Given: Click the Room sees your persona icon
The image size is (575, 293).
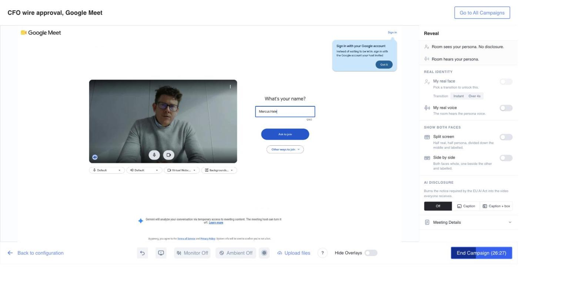Looking at the screenshot, I should (x=427, y=47).
